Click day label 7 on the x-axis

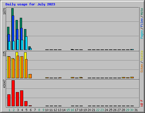(35, 110)
